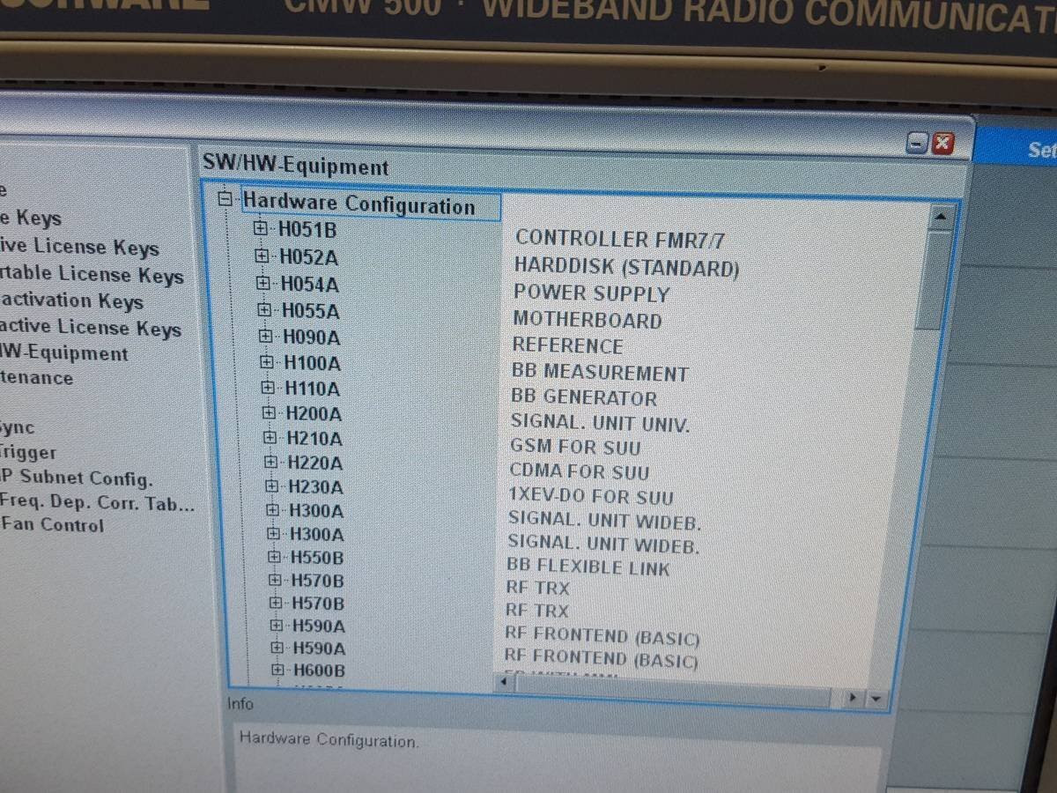Open the Fan Control sidebar item
The width and height of the screenshot is (1057, 793).
pyautogui.click(x=52, y=525)
